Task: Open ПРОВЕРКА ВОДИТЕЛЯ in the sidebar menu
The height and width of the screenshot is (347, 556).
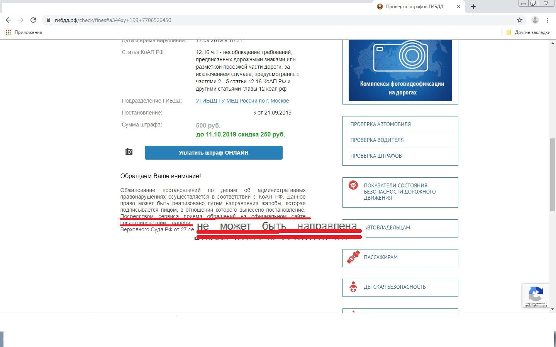Action: [377, 140]
